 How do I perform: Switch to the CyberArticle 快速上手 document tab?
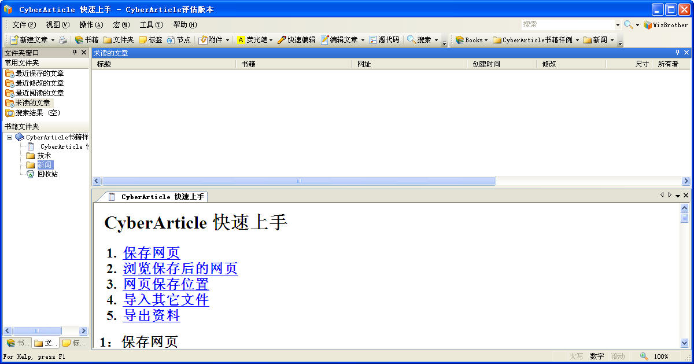(156, 197)
